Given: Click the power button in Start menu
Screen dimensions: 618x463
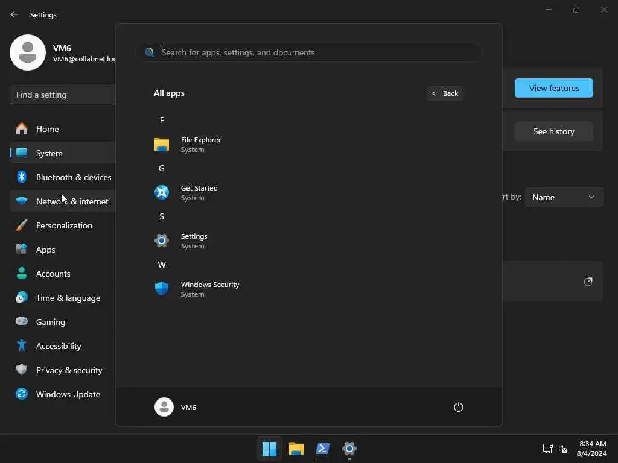Looking at the screenshot, I should coord(459,407).
